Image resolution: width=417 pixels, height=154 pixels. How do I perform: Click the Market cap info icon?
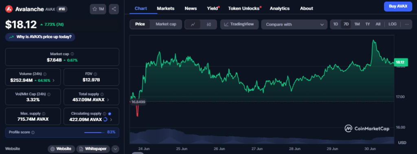72,54
